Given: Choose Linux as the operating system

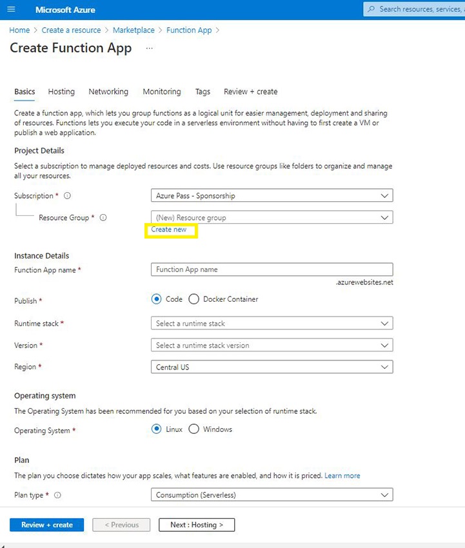Looking at the screenshot, I should point(156,429).
